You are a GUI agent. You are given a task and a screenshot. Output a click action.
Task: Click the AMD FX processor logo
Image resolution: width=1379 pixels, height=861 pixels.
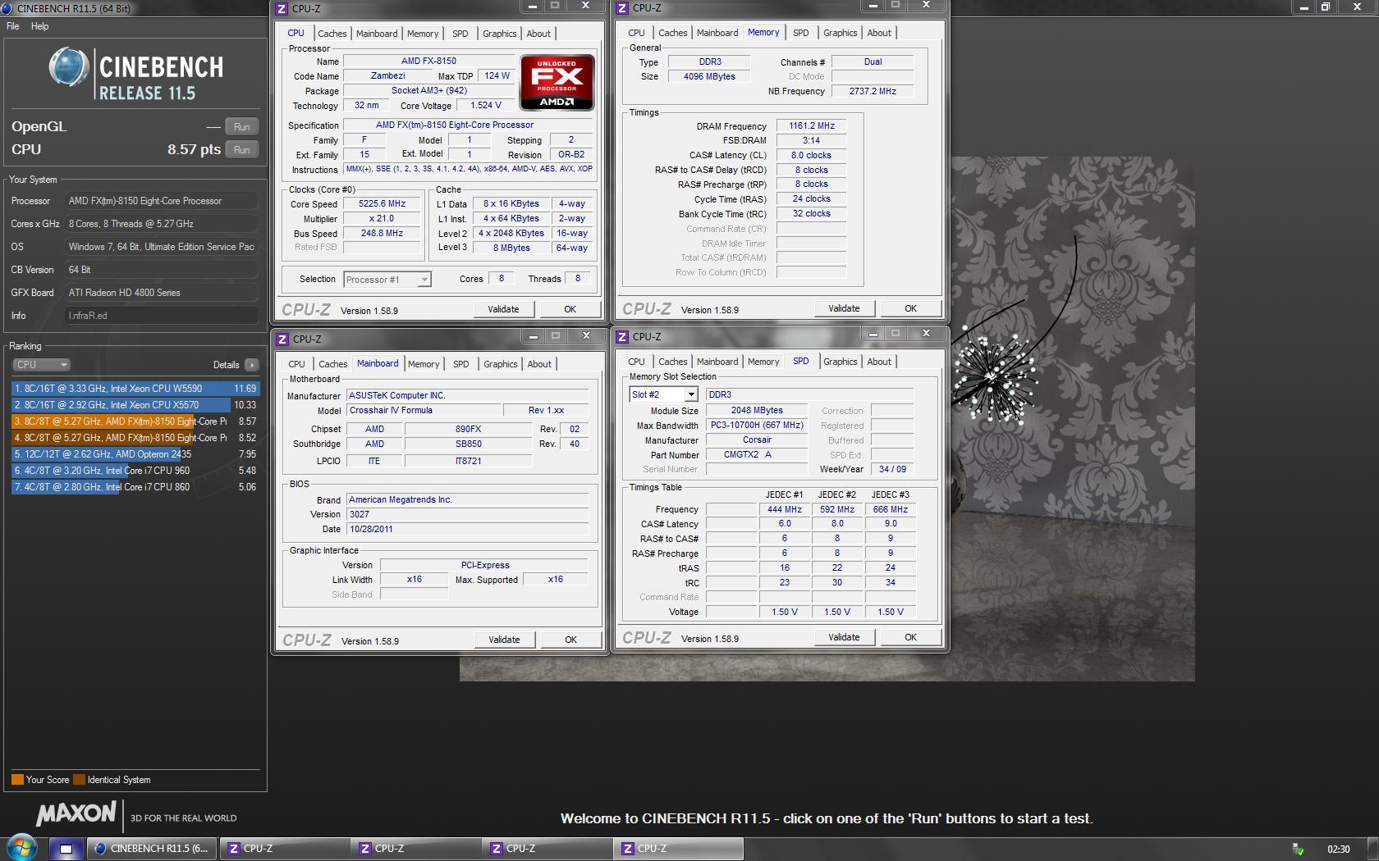[x=557, y=82]
